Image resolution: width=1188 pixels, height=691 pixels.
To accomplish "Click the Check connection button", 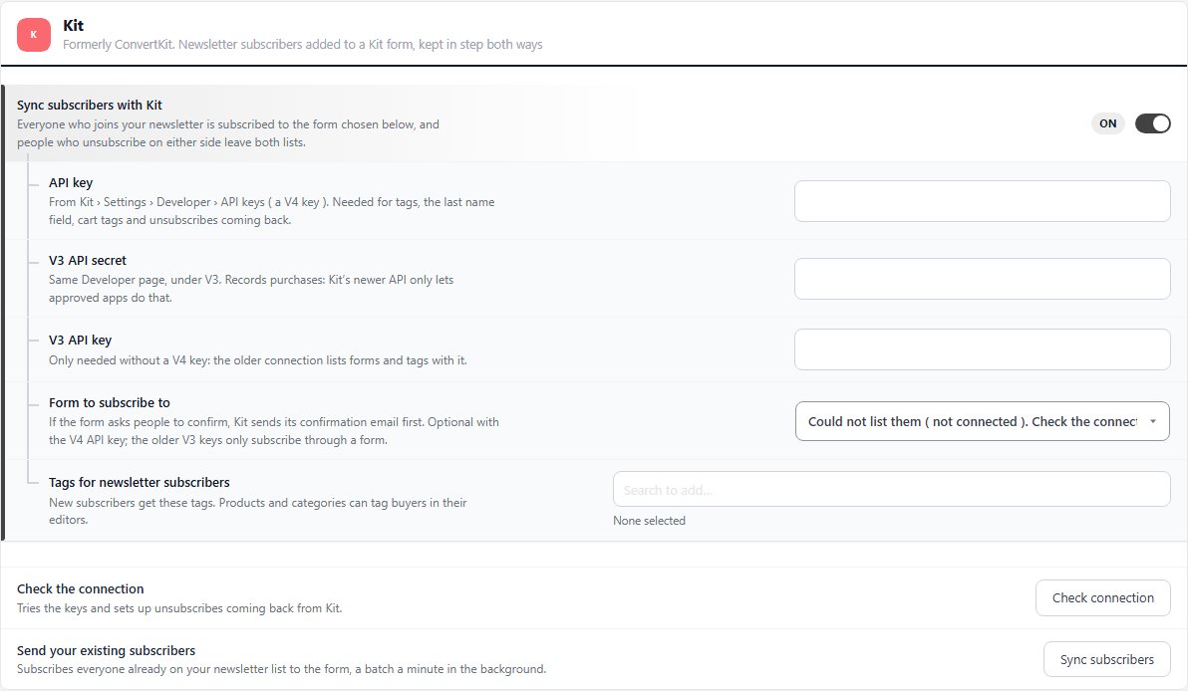I will click(x=1102, y=598).
